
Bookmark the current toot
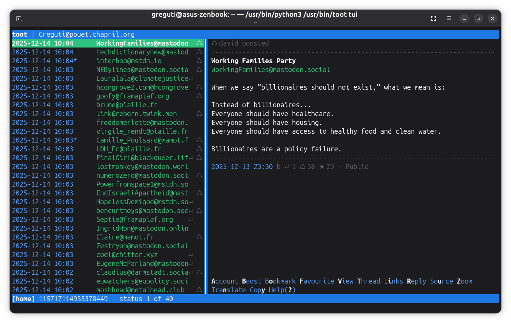280,281
